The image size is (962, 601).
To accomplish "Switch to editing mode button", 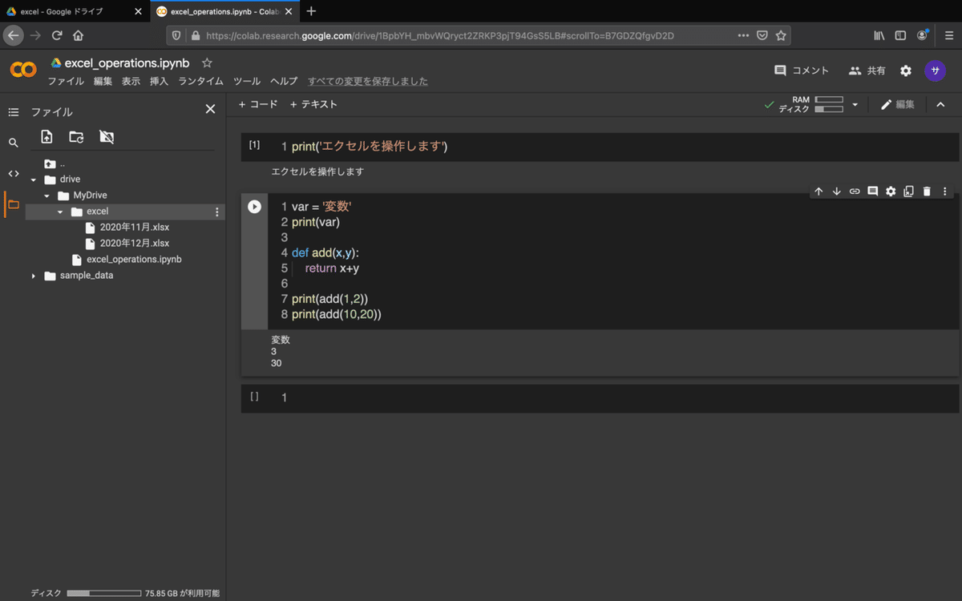I will point(898,104).
